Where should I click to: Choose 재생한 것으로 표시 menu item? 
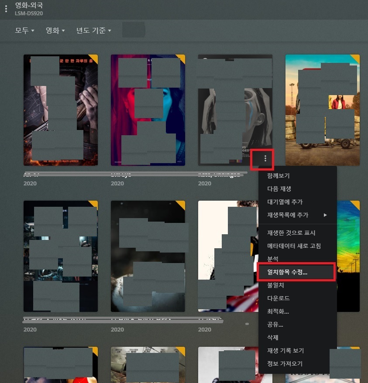pos(298,233)
